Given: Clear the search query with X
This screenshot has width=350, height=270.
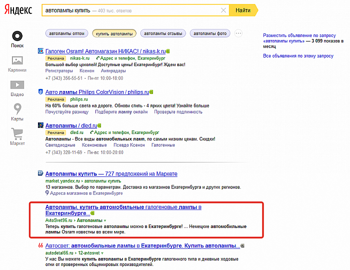Looking at the screenshot, I should coord(223,10).
